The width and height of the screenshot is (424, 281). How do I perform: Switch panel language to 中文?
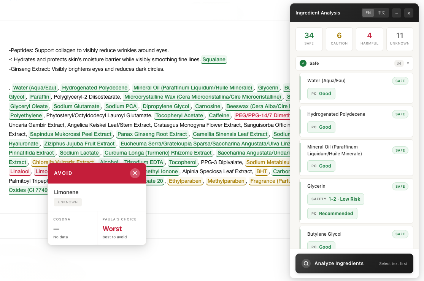click(x=382, y=13)
